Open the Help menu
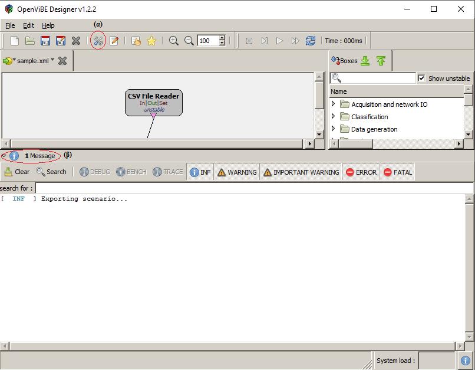Screen dimensions: 475x370 click(48, 25)
